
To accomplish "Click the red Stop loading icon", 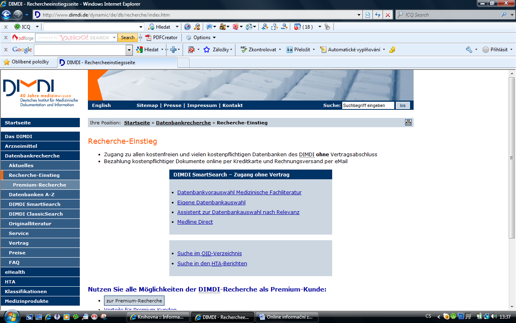I will pyautogui.click(x=387, y=15).
